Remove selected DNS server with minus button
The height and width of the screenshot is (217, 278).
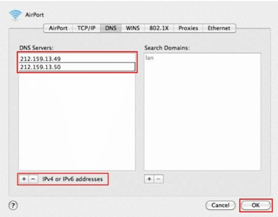pyautogui.click(x=32, y=178)
